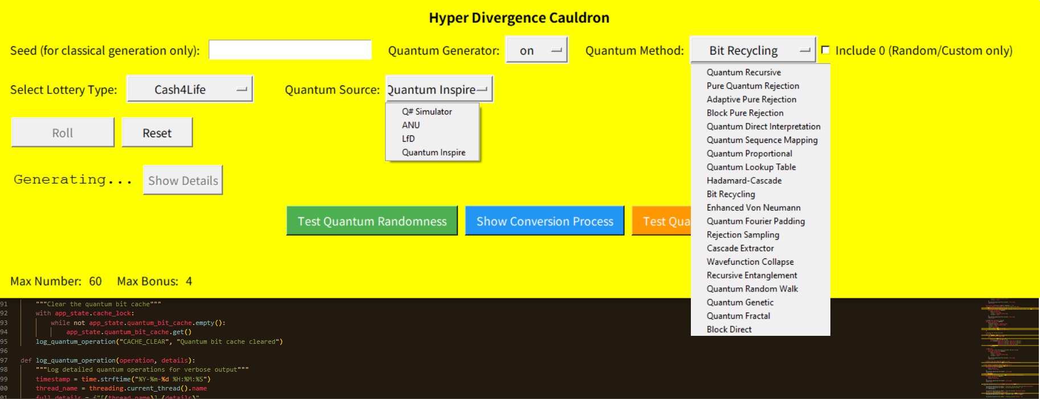
Task: Click the "Clear the quantum bit cache" docstring
Action: click(98, 304)
